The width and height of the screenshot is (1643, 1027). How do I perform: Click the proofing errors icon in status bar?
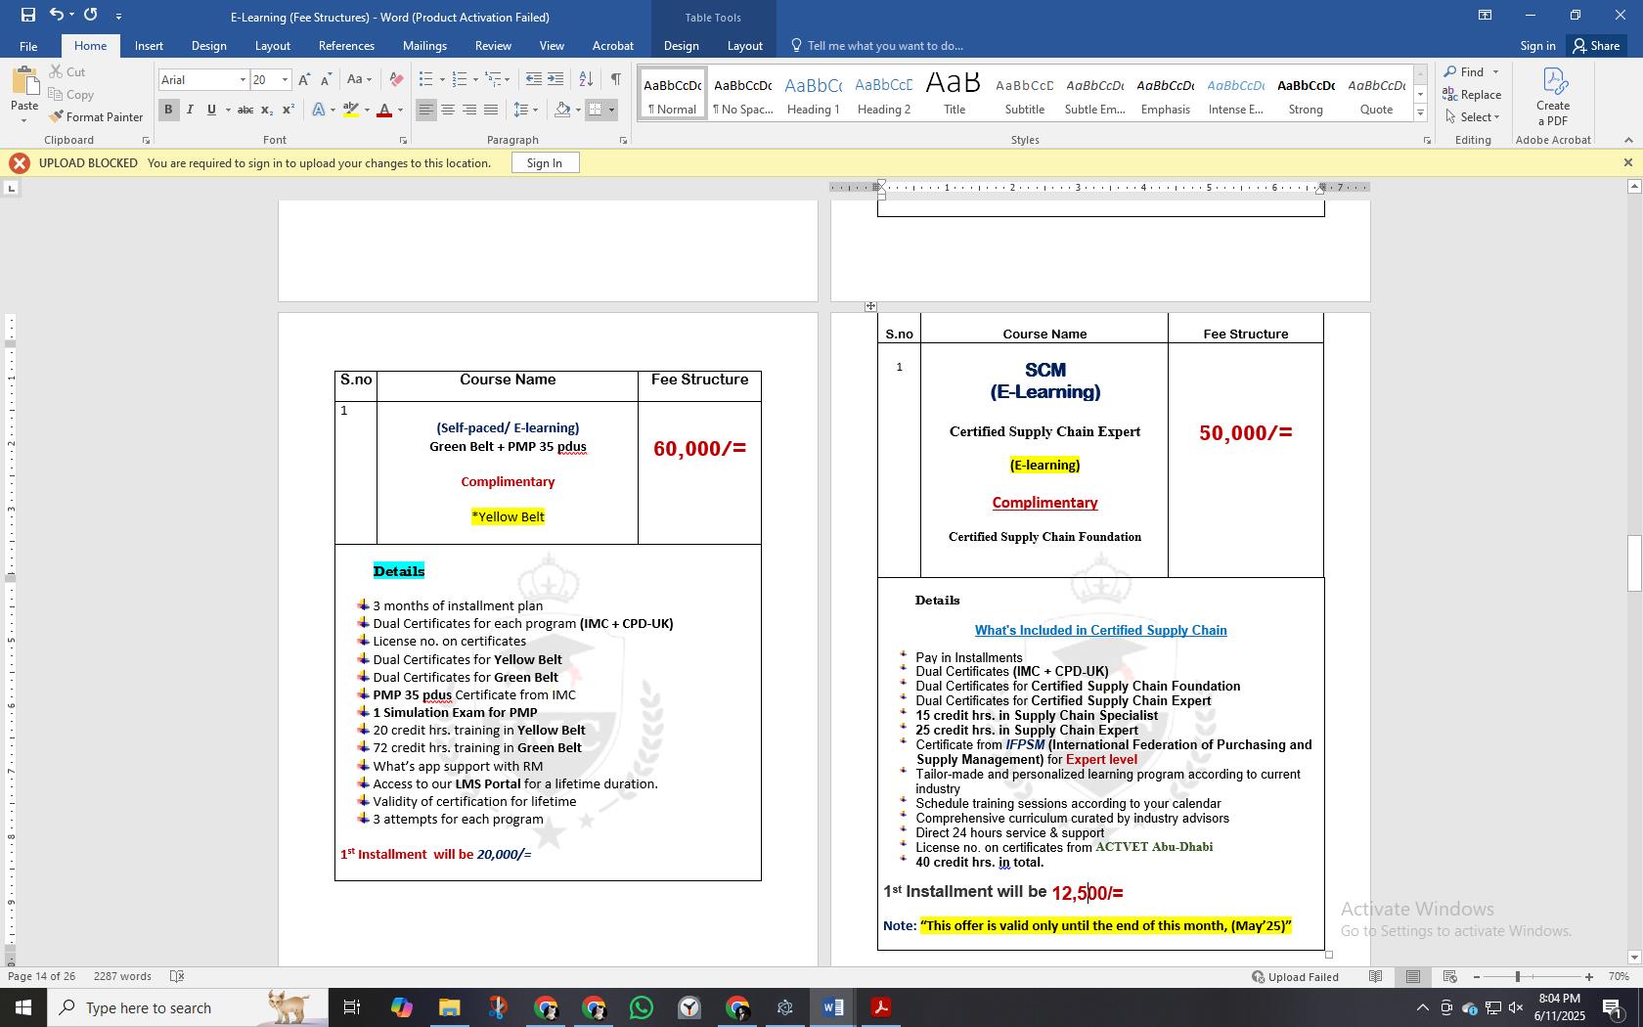(177, 976)
